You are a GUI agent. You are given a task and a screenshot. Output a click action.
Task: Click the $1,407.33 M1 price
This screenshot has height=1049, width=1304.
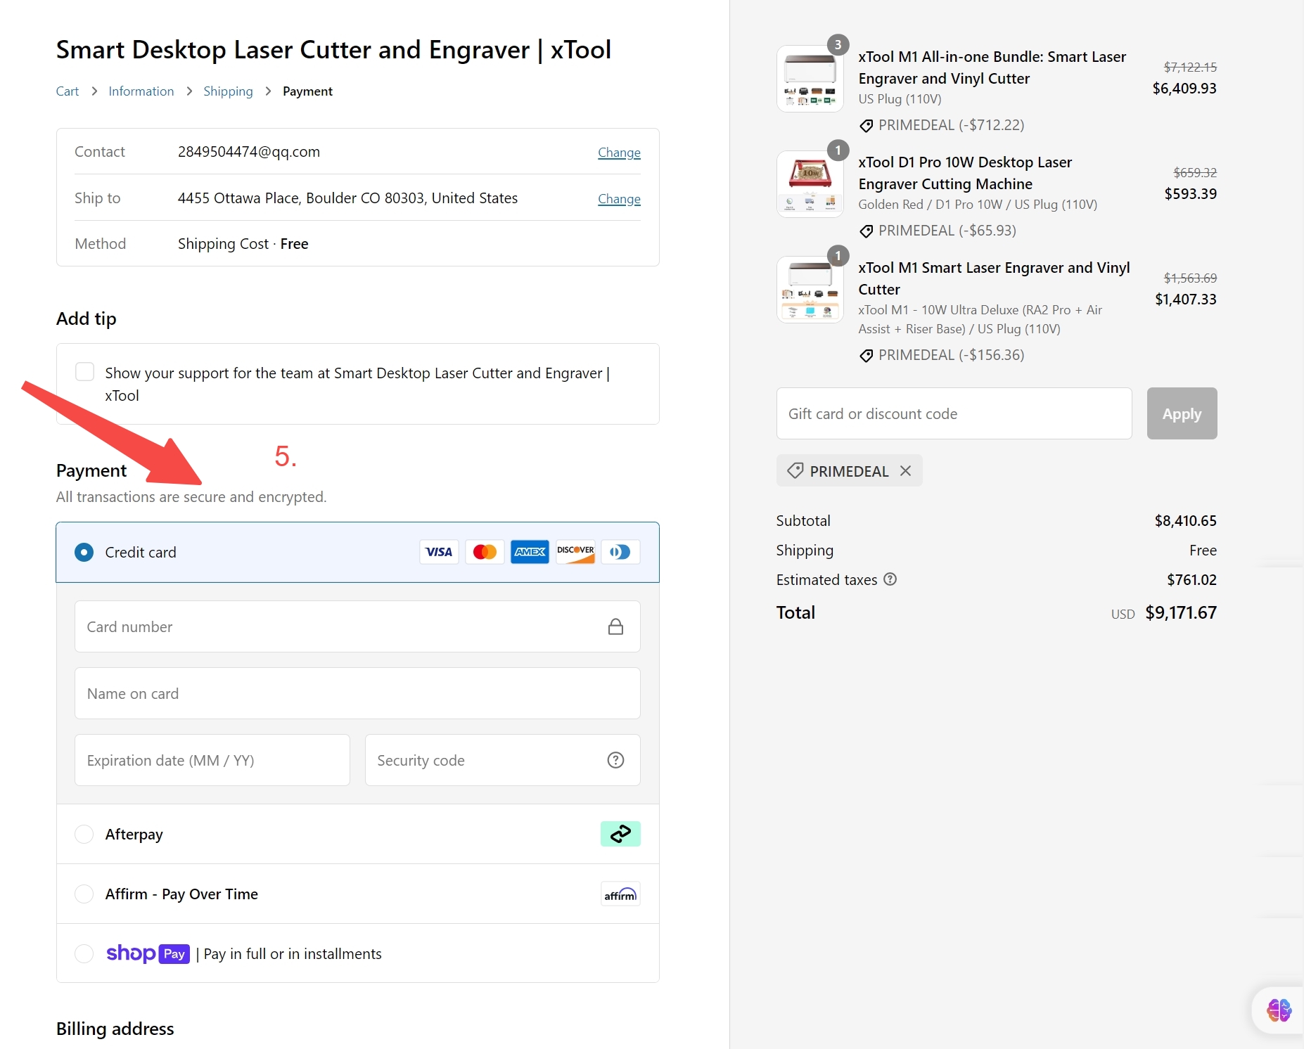pyautogui.click(x=1186, y=300)
